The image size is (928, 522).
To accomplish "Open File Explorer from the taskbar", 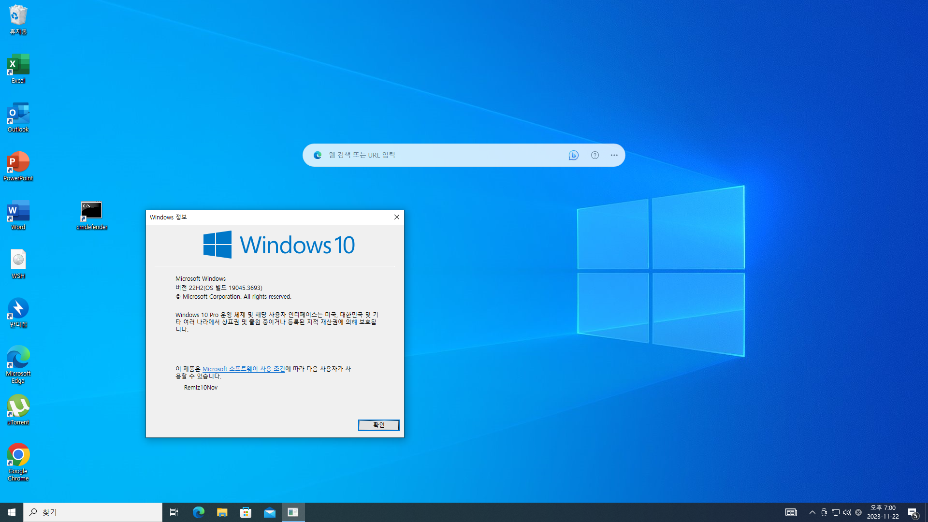I will [222, 512].
